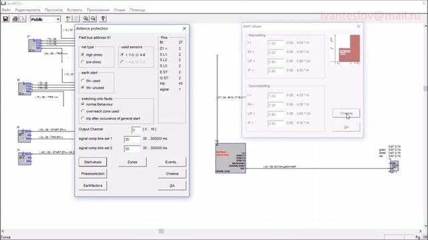428x240 pixels.
Task: Open the Редактировать menu
Action: coord(27,10)
